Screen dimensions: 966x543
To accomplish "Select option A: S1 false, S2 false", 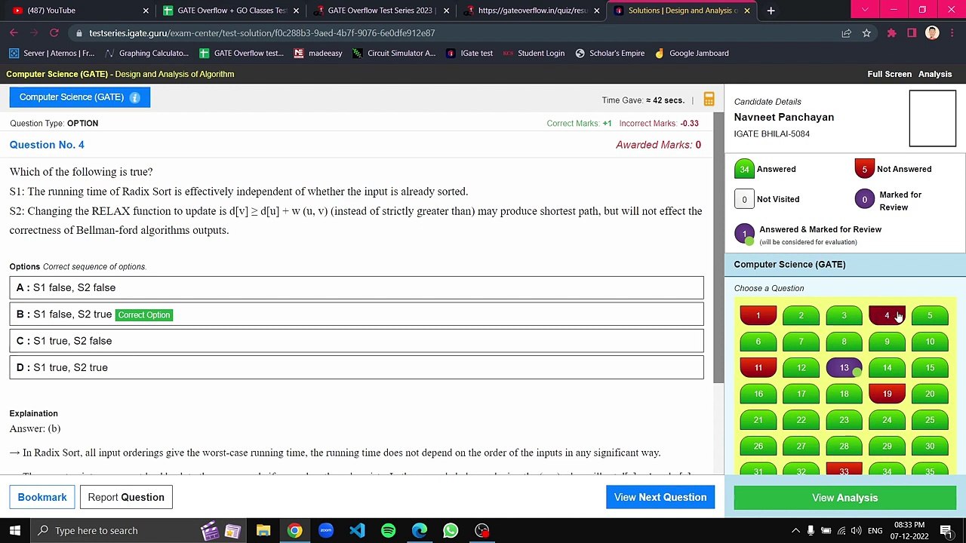I will tap(356, 287).
